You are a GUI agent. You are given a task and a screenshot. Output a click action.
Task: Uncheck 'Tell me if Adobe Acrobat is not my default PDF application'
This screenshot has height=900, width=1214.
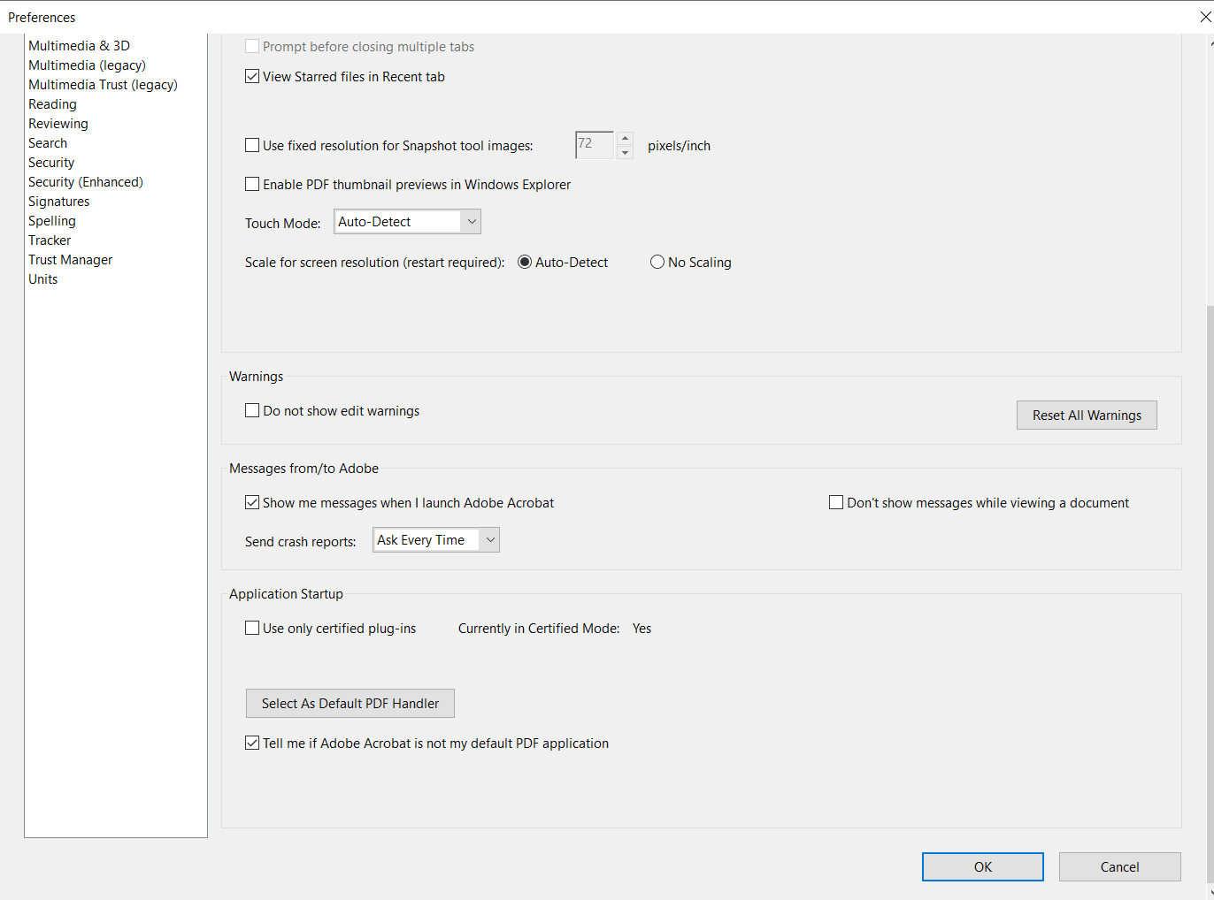coord(252,743)
